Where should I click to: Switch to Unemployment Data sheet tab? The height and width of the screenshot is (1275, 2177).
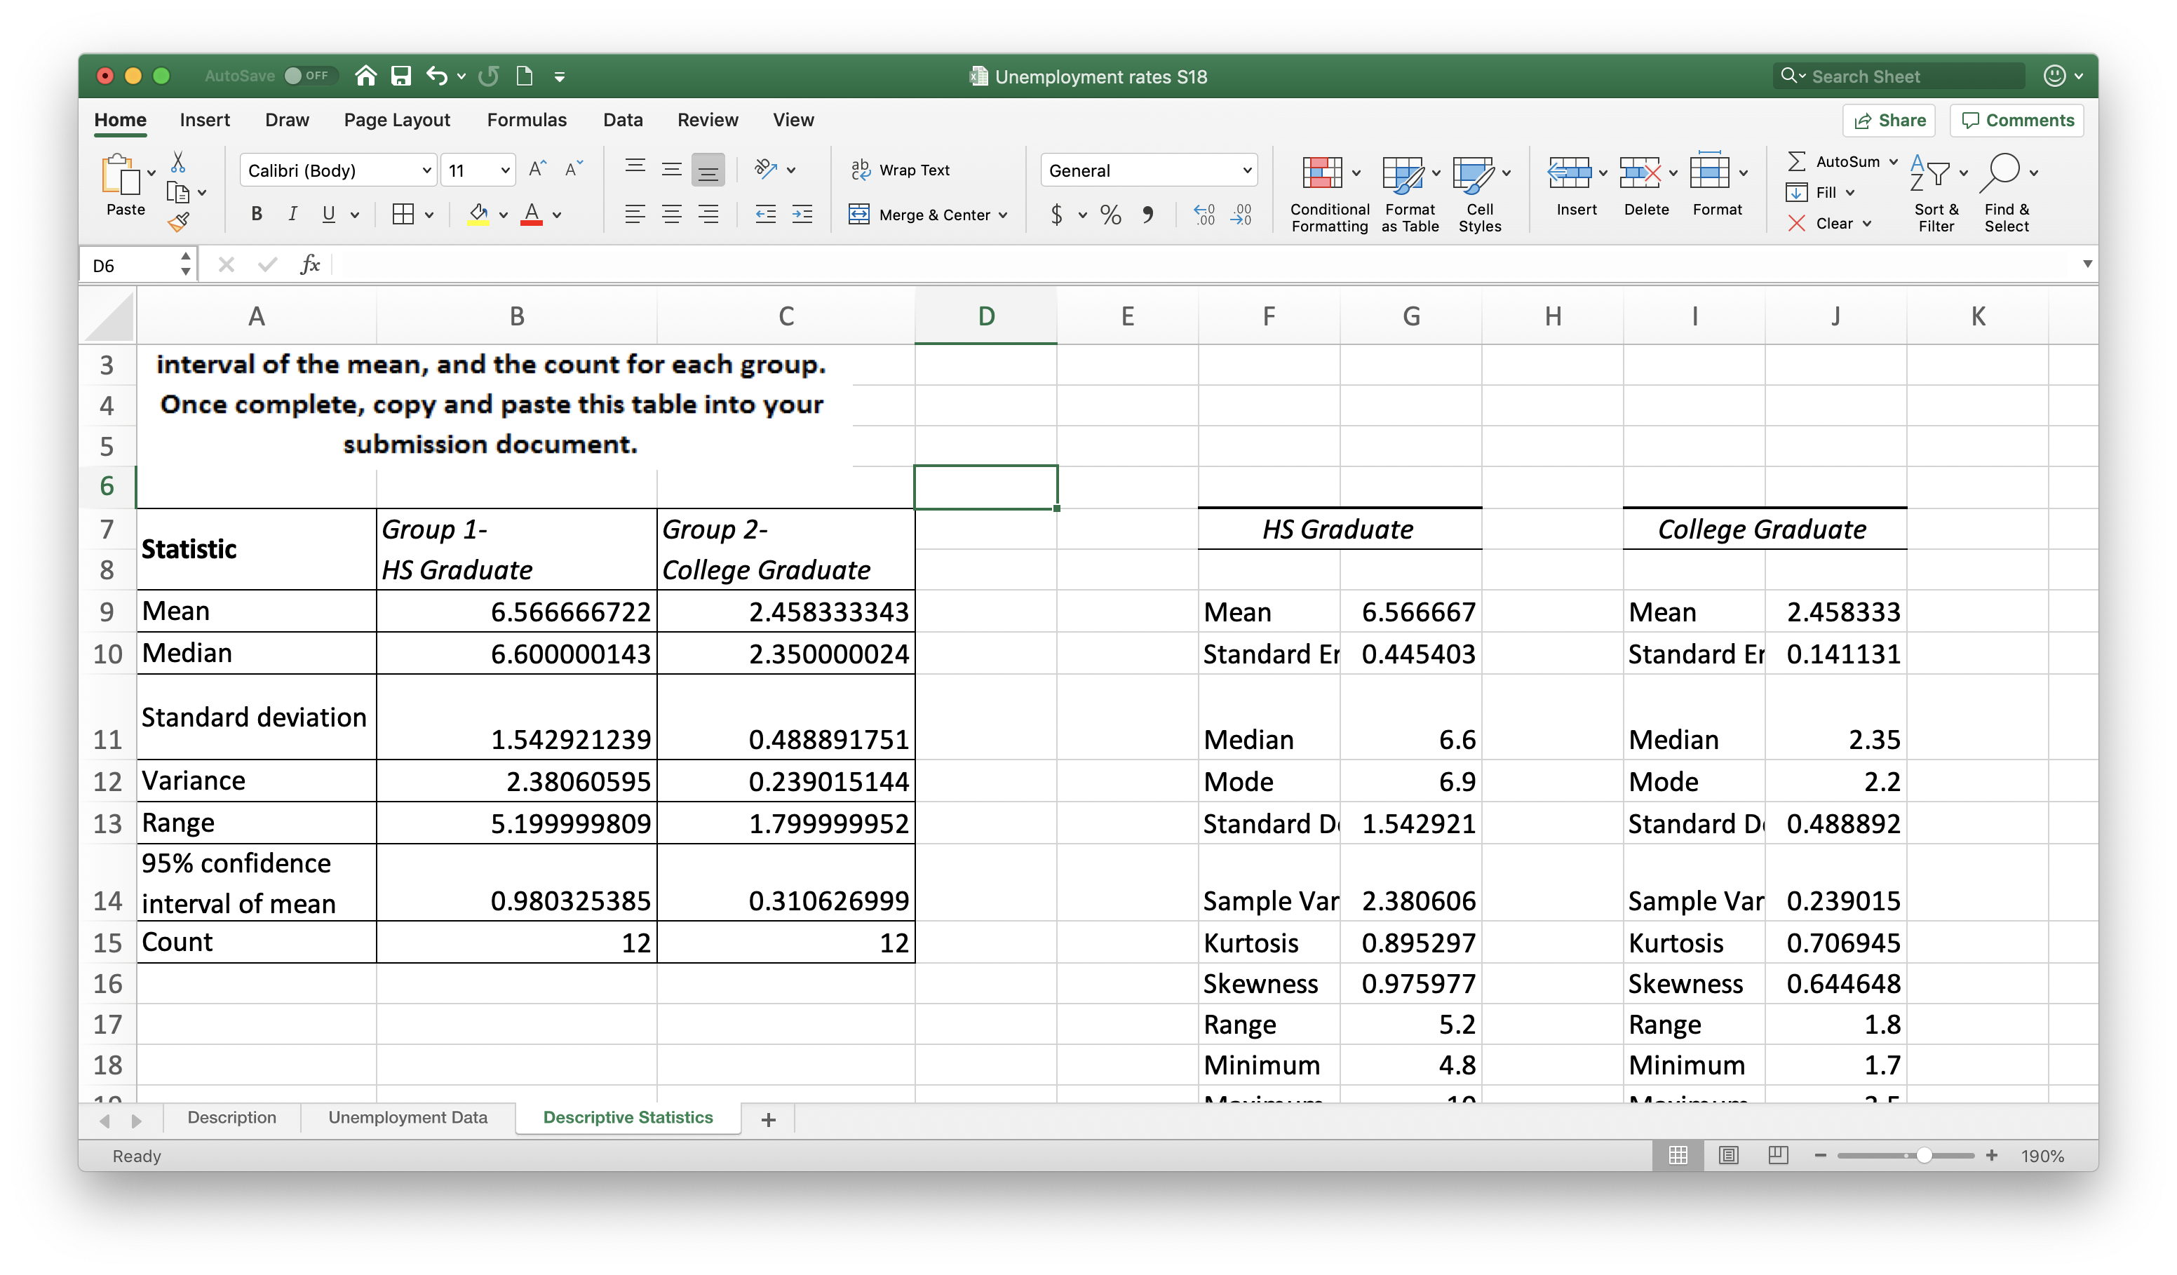click(407, 1117)
